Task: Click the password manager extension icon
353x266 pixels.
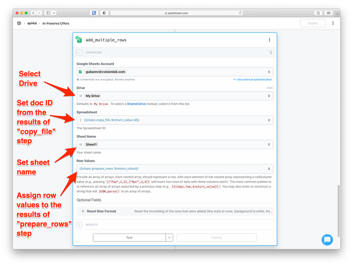Action: click(94, 13)
